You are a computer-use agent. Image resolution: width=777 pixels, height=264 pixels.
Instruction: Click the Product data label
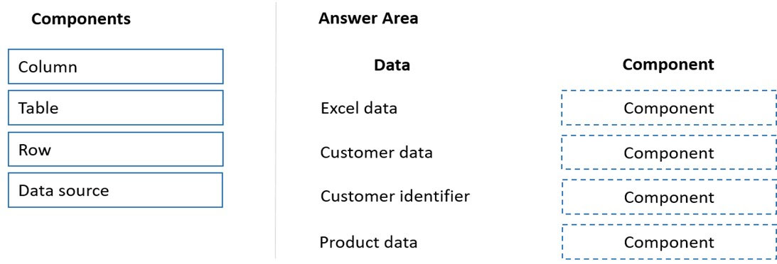point(368,242)
